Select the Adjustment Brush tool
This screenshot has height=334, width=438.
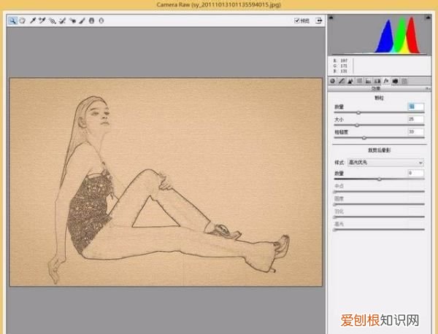click(82, 20)
